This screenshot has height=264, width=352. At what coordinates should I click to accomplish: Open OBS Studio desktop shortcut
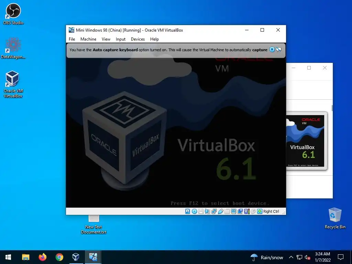click(x=13, y=14)
